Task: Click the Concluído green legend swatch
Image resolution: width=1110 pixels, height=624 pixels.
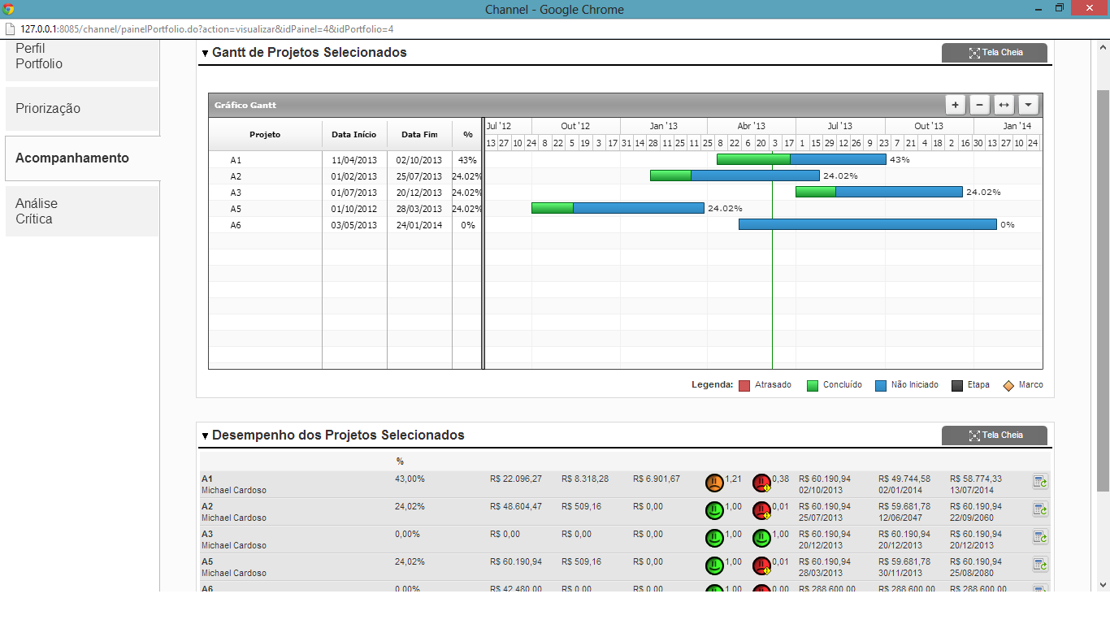Action: (813, 386)
